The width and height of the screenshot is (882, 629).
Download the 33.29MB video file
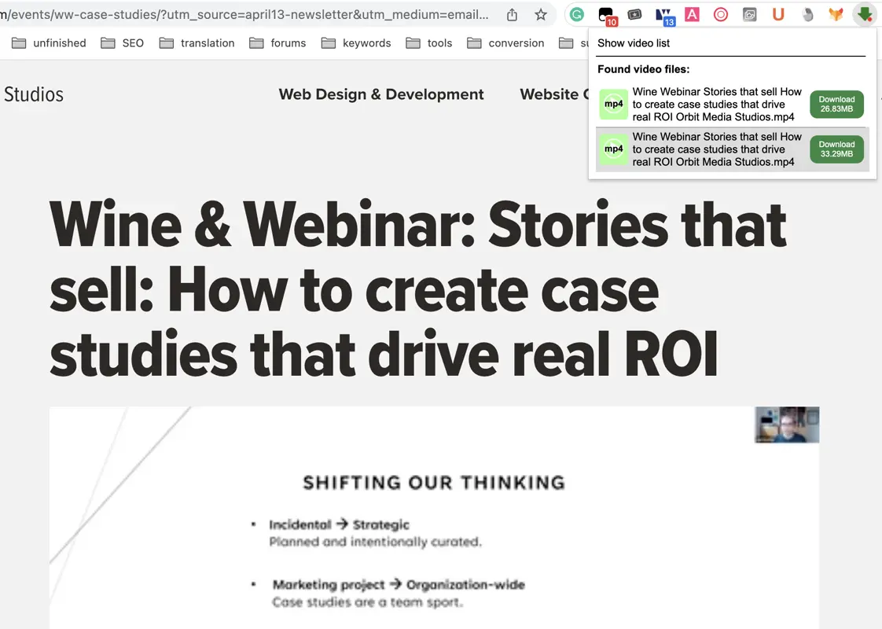836,149
